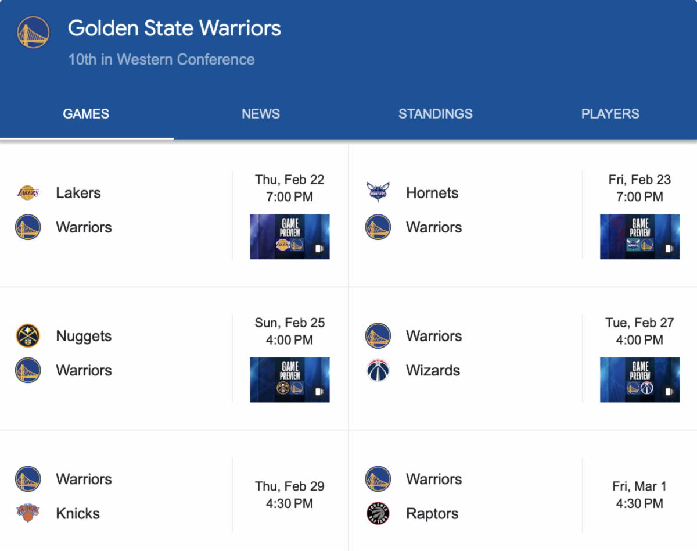Watch Nuggets vs Warriors game preview
The height and width of the screenshot is (551, 697).
click(290, 380)
